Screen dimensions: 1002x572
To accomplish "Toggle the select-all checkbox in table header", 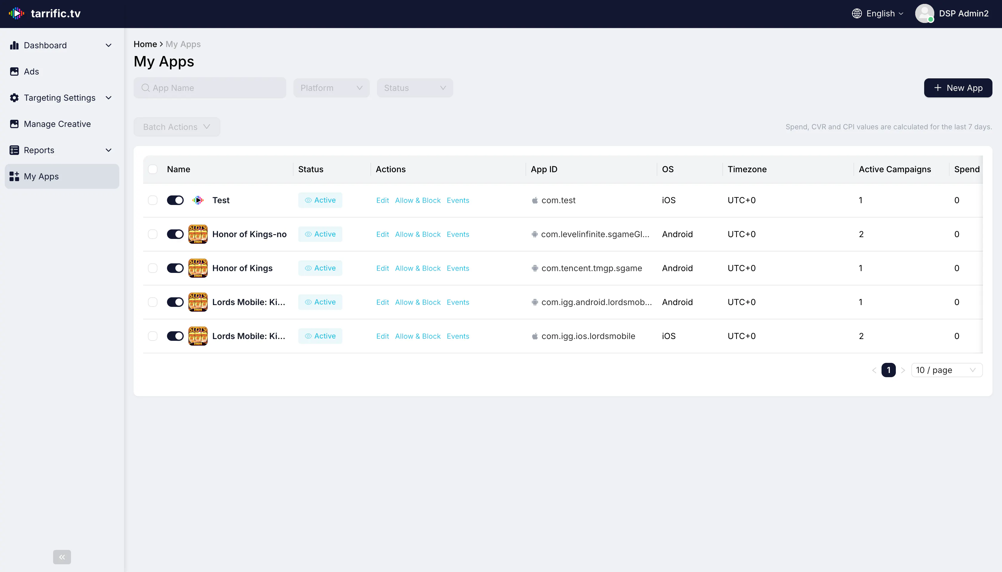I will click(x=153, y=169).
